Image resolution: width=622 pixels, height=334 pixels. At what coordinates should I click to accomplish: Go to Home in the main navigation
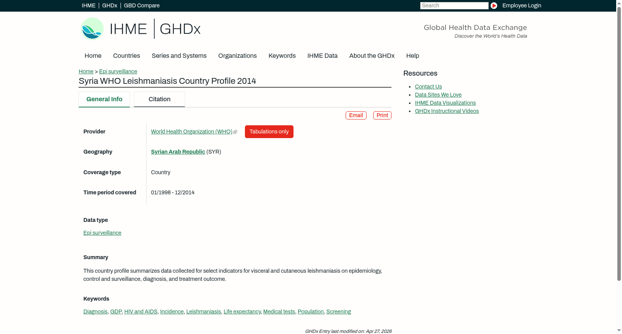pyautogui.click(x=93, y=56)
